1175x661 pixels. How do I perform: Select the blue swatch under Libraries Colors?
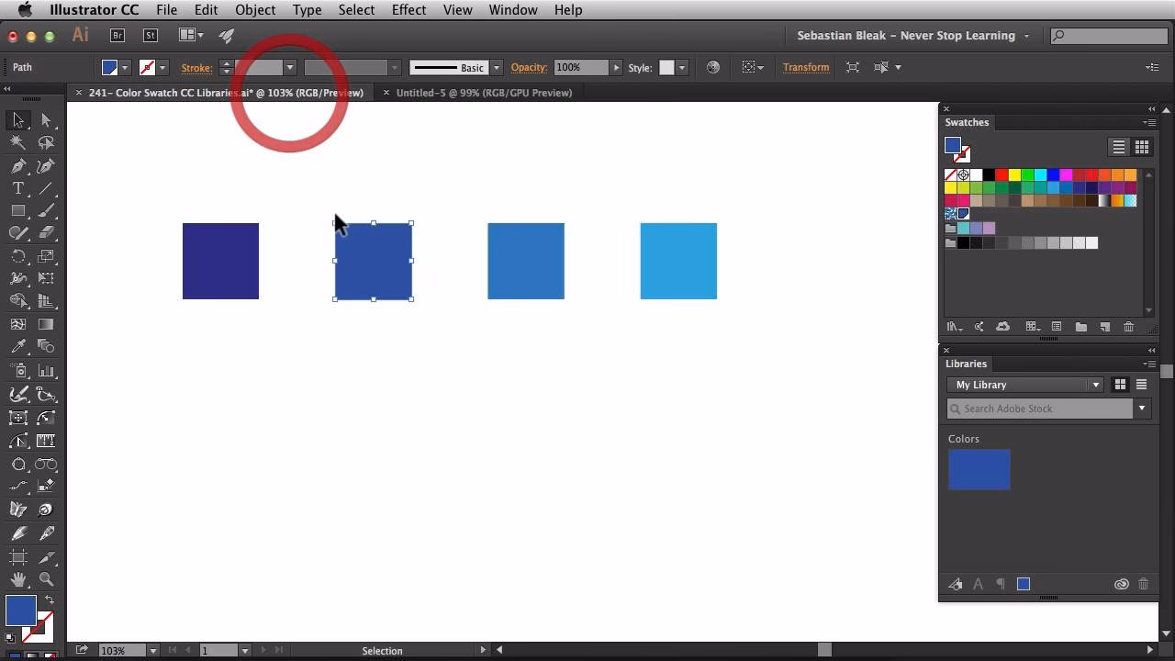979,469
